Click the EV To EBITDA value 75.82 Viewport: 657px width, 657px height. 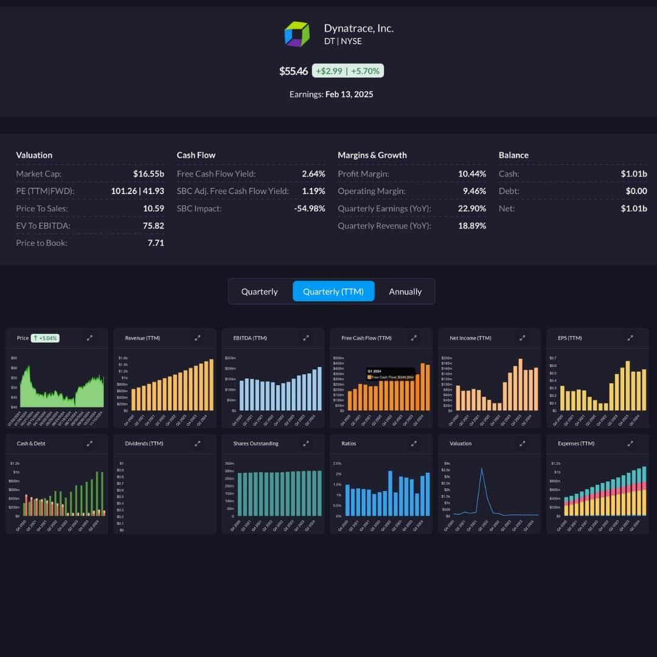point(153,226)
